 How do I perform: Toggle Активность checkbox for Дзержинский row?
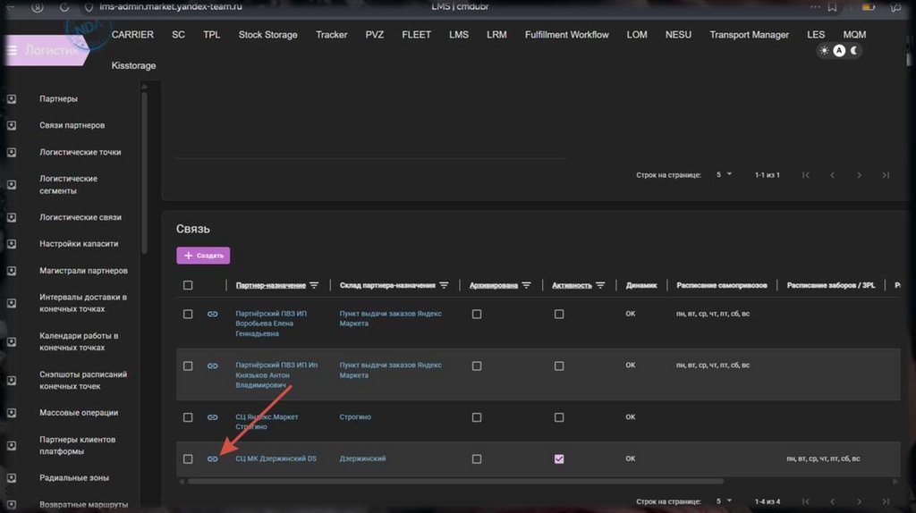click(559, 459)
